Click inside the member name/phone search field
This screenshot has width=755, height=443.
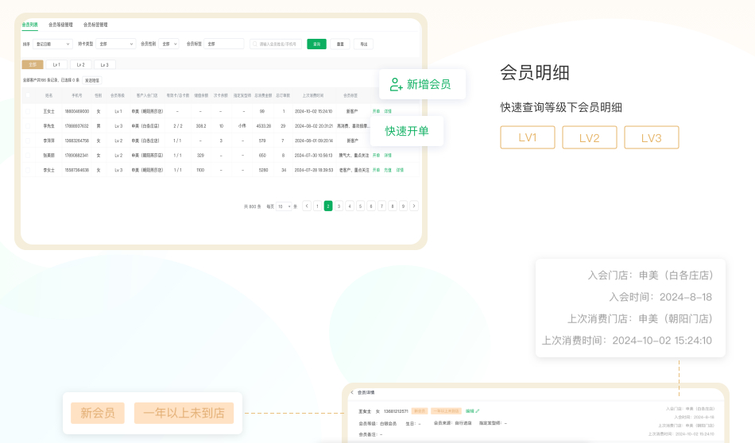278,44
